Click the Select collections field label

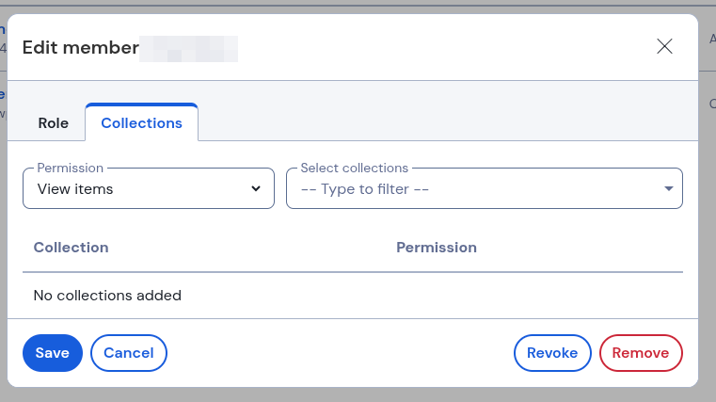click(355, 168)
